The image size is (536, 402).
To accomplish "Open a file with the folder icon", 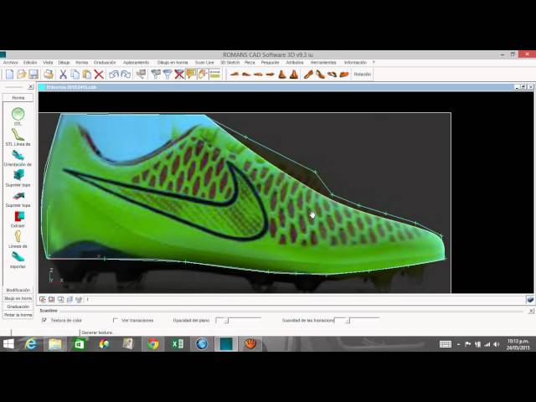I will (22, 74).
